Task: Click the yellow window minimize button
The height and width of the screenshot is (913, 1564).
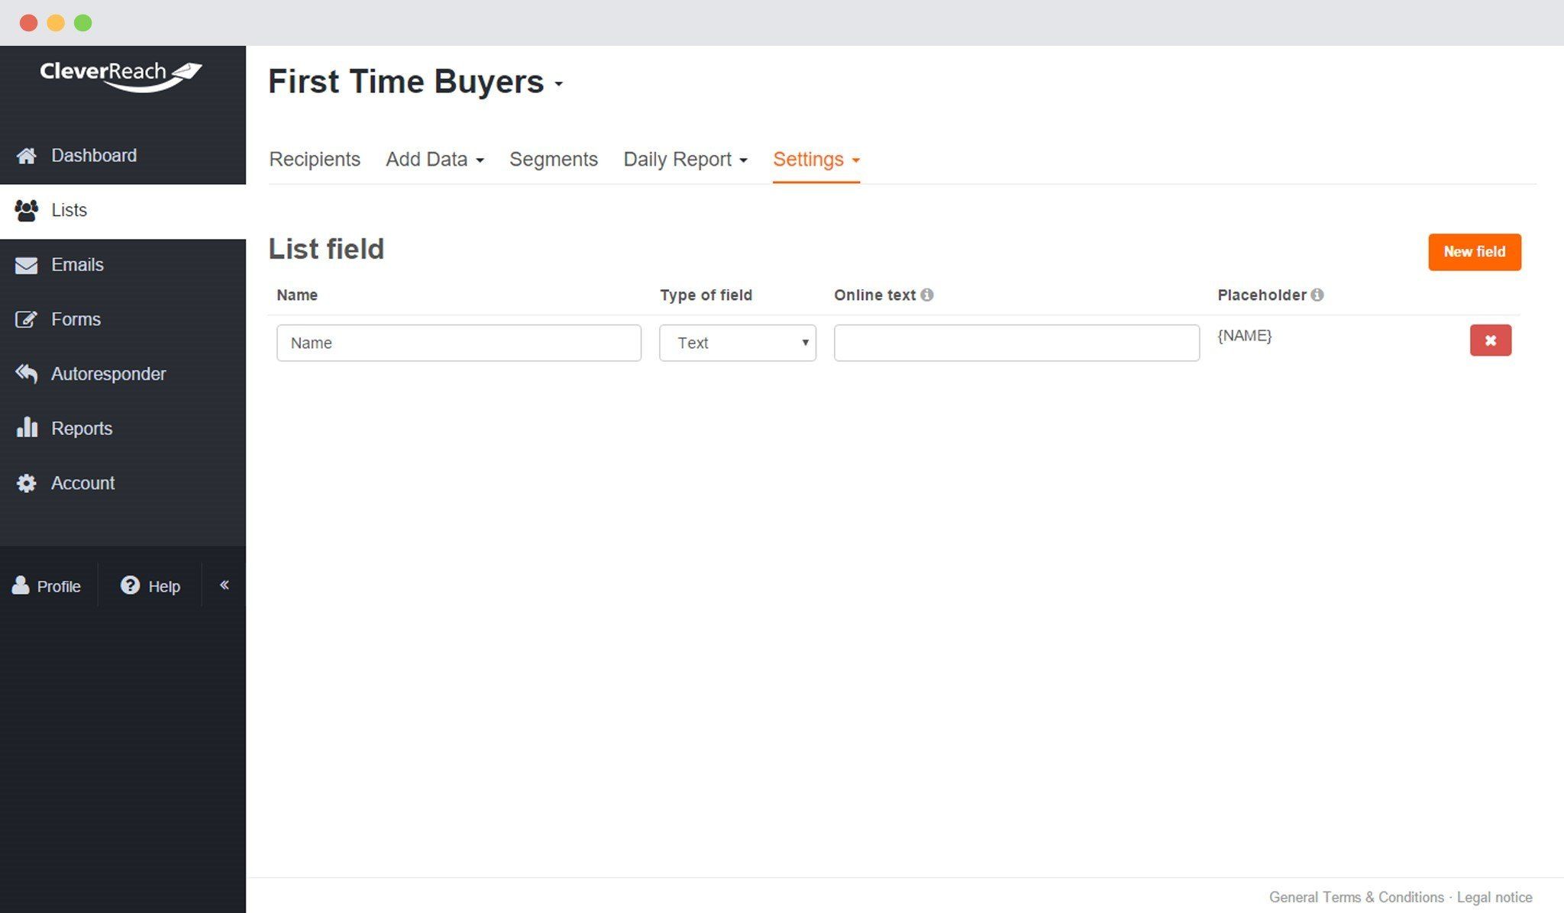Action: point(56,23)
